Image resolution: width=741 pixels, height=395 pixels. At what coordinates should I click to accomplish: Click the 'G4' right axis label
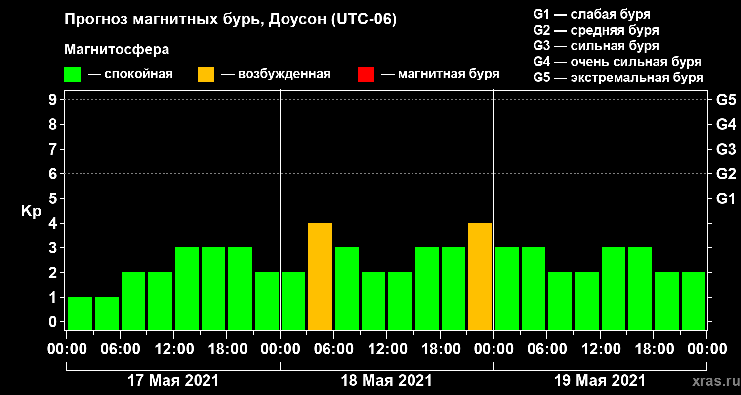(726, 124)
